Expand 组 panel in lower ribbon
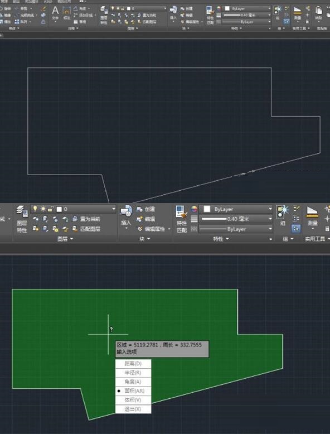This screenshot has height=434, width=330. (288, 239)
